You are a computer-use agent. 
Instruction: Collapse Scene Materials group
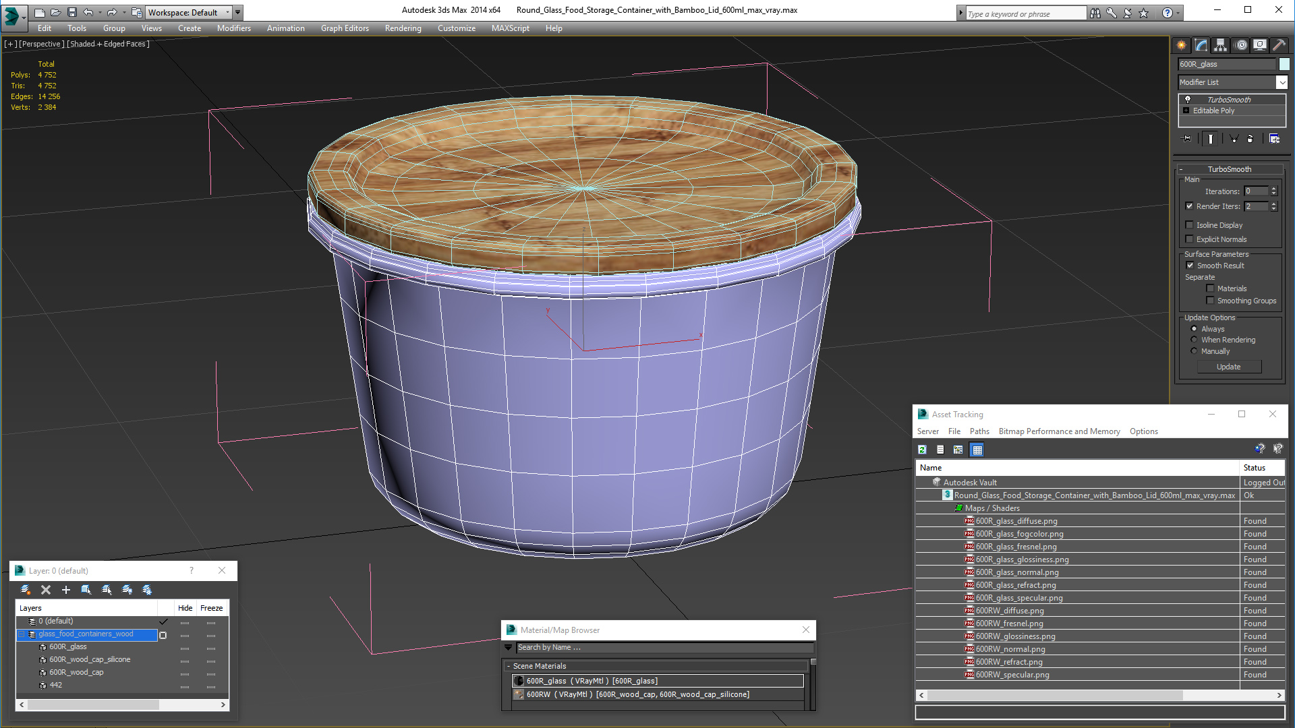coord(509,666)
